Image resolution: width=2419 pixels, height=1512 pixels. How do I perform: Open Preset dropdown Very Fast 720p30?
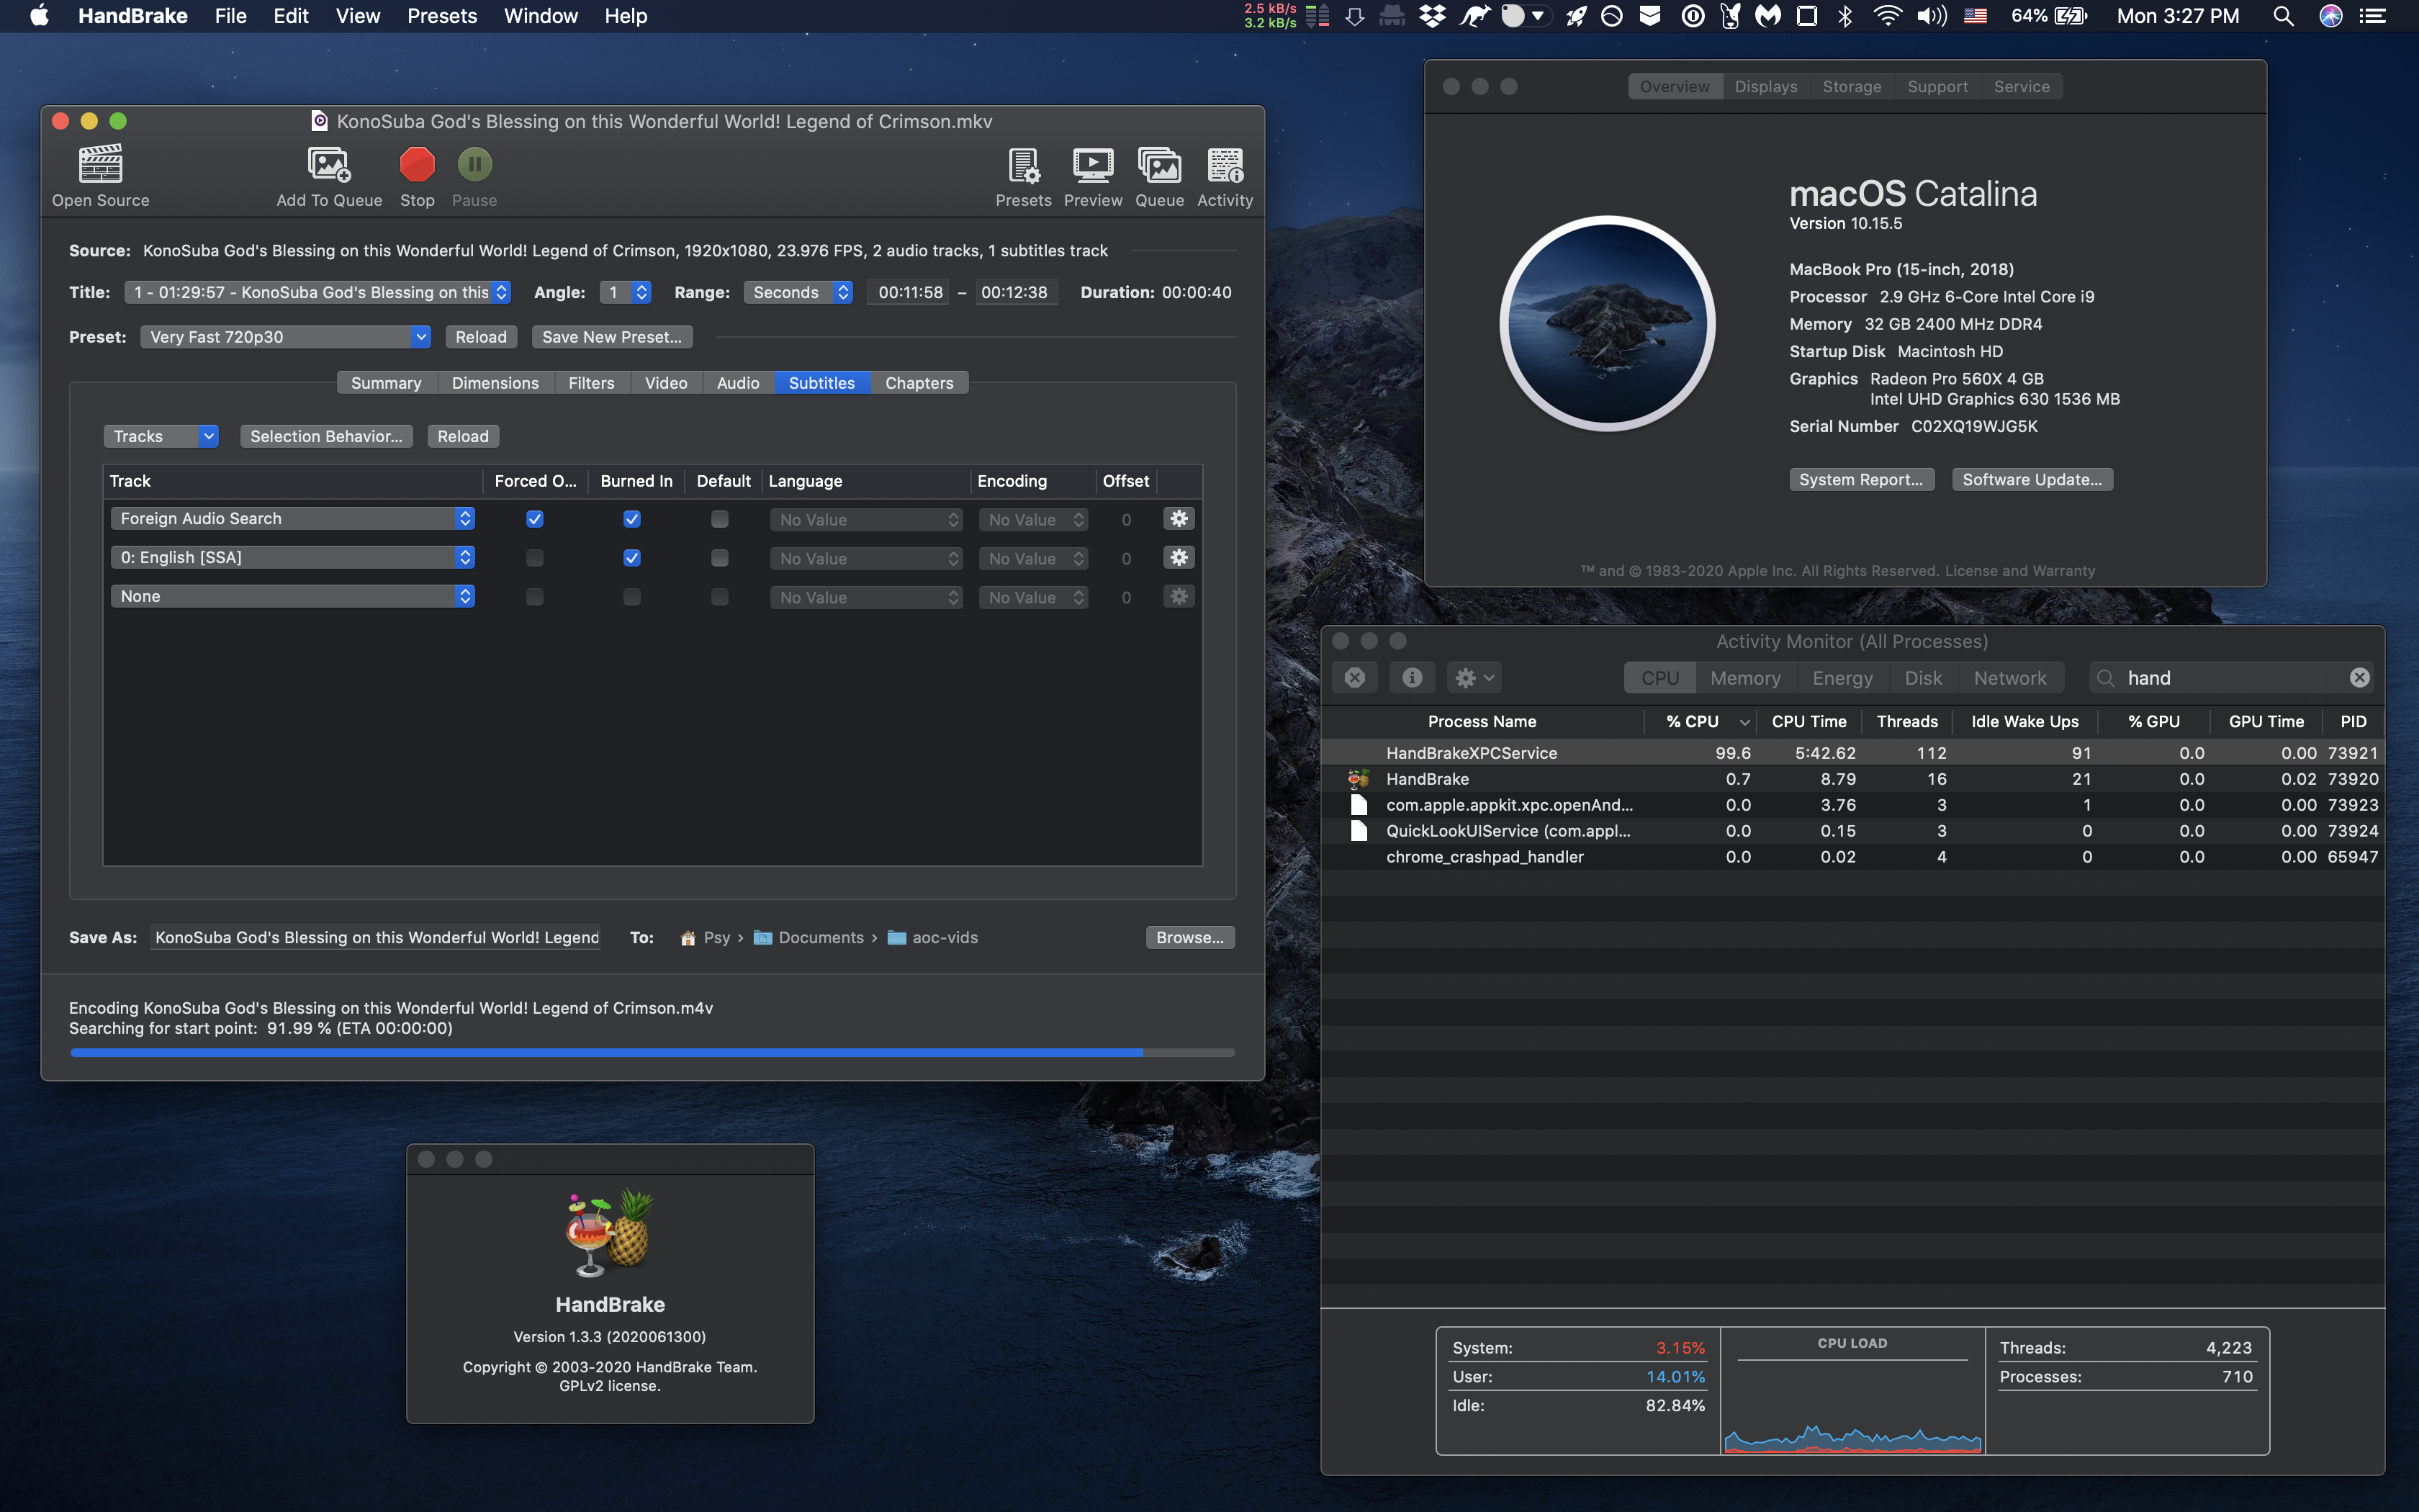click(285, 337)
